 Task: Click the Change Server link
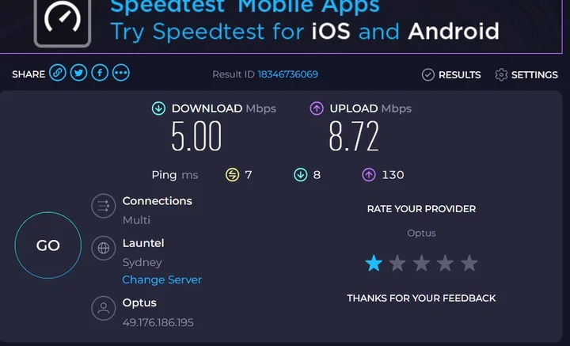point(161,279)
